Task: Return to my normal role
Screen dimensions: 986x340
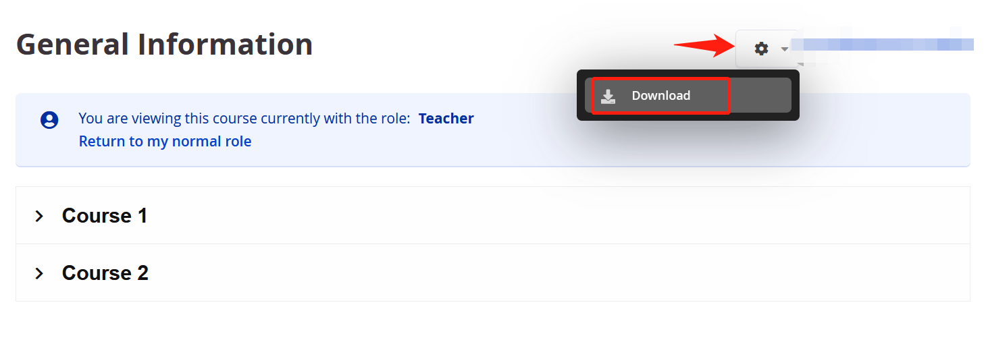Action: point(165,141)
